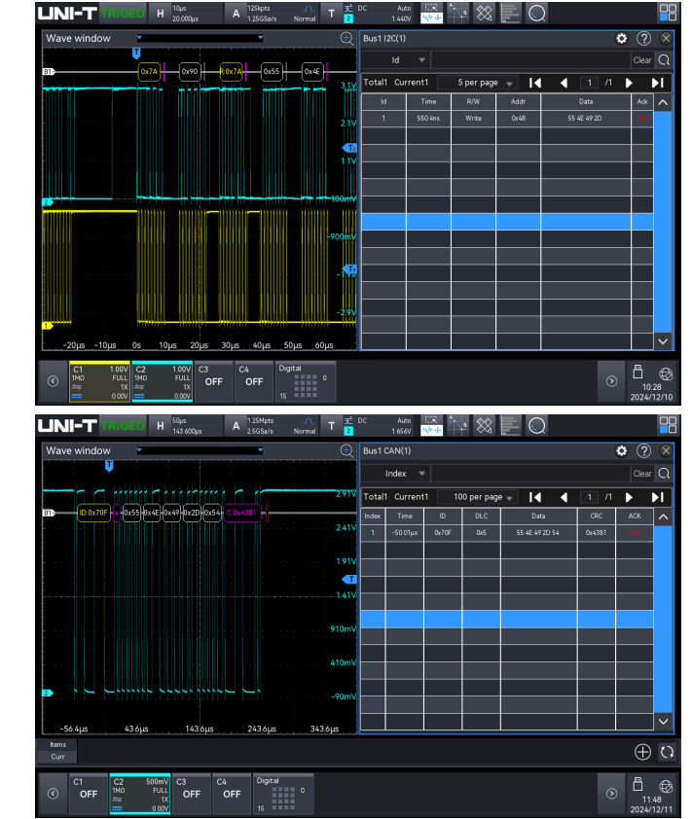Image resolution: width=692 pixels, height=819 pixels.
Task: Select the Curr tab
Action: click(x=57, y=757)
